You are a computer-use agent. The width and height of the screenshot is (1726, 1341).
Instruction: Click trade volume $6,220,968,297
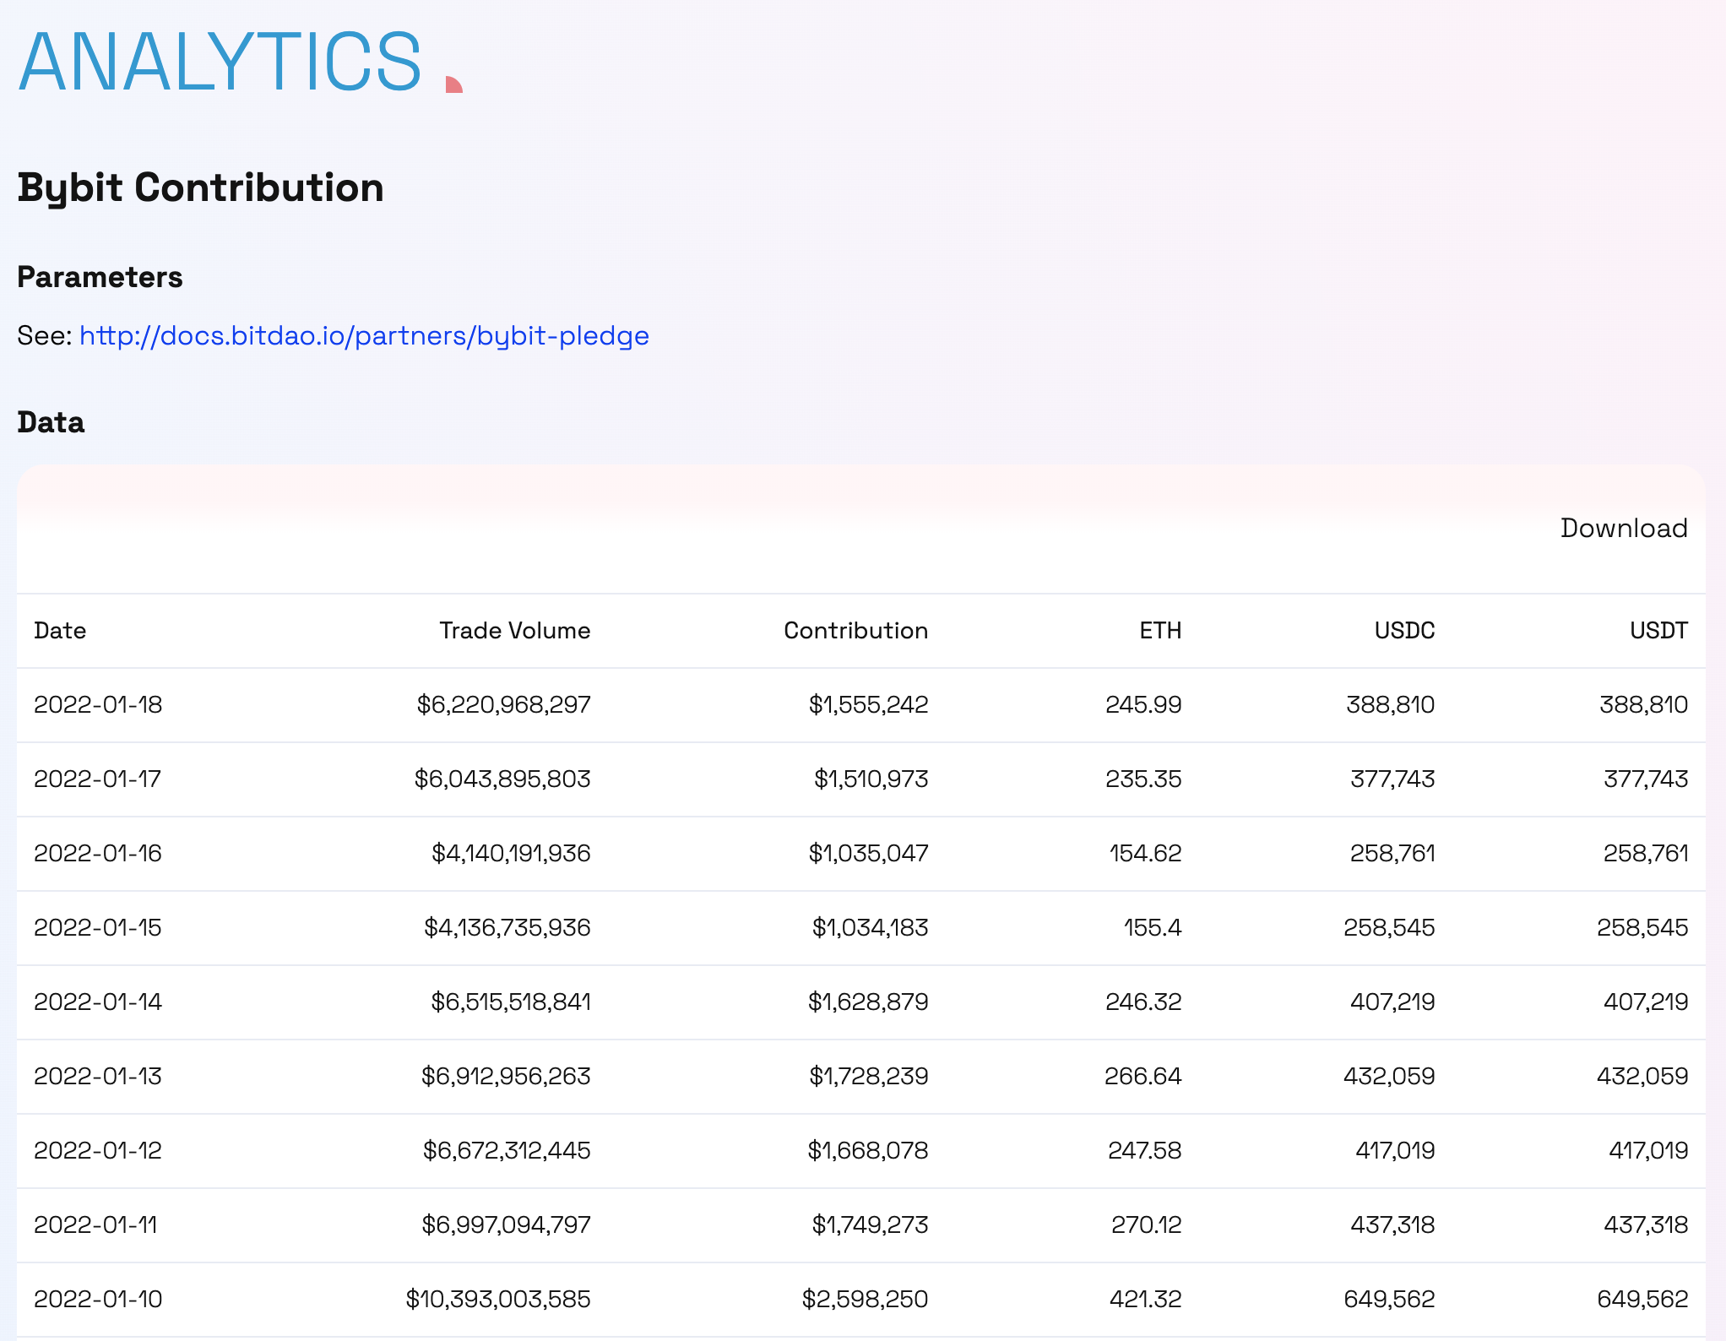[x=503, y=705]
